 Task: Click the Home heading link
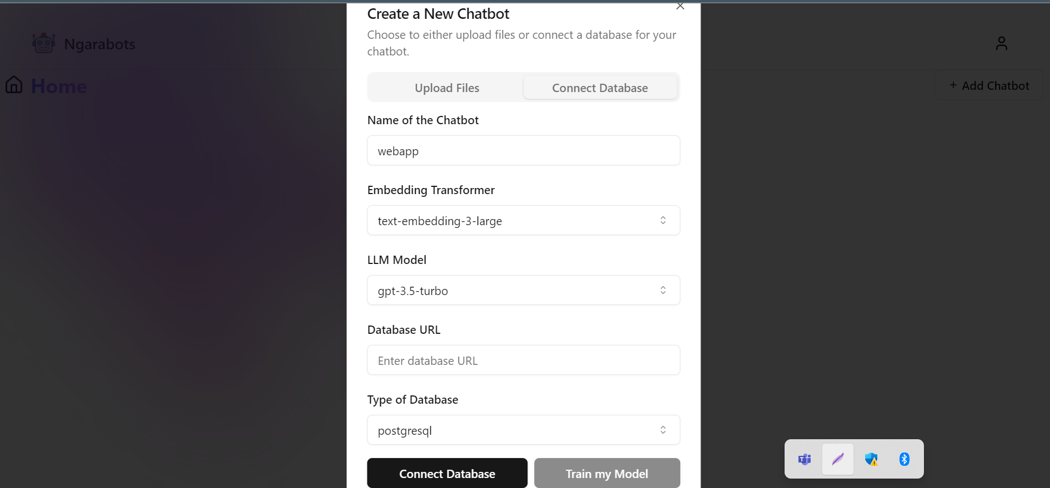click(x=59, y=87)
